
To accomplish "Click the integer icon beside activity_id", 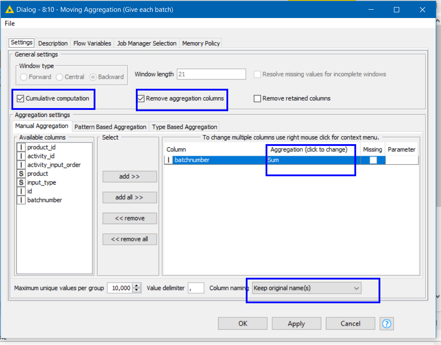I will coord(21,156).
